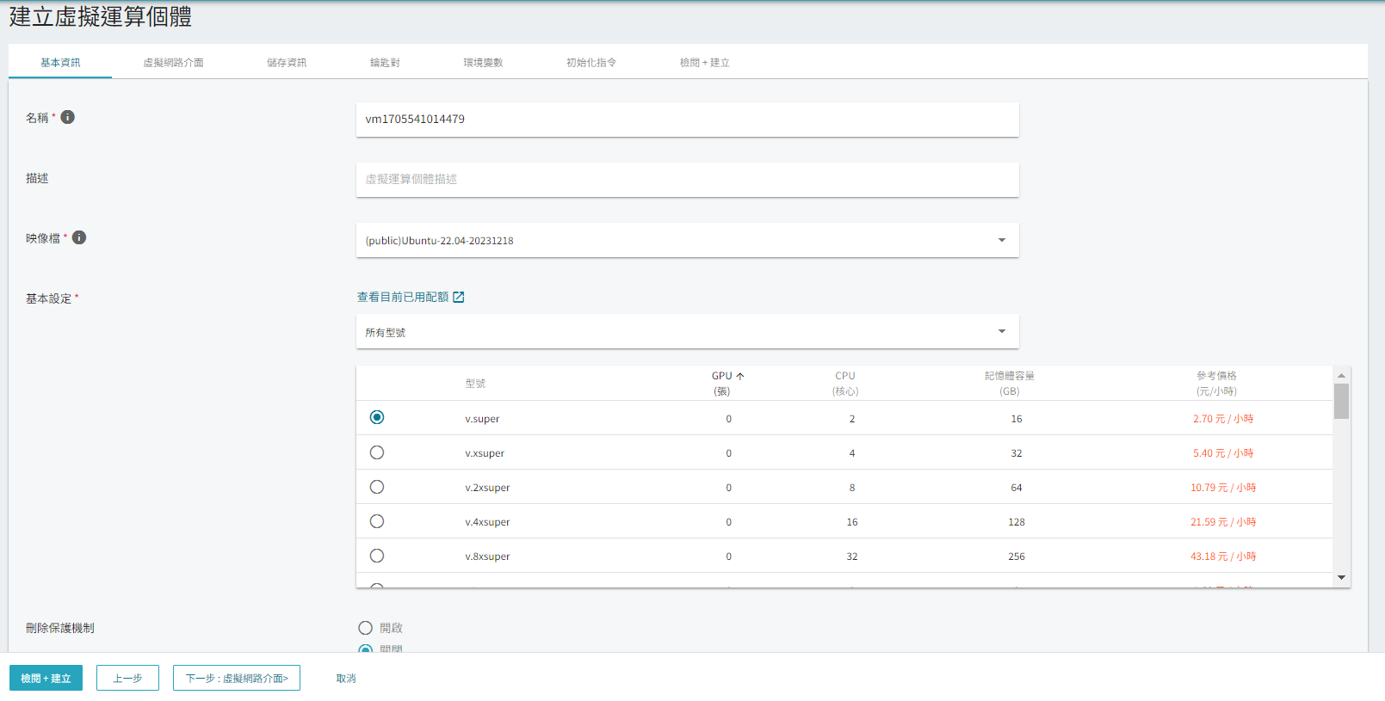The image size is (1385, 701).
Task: Click the 43.18 元 / 小時 price
Action: point(1223,556)
